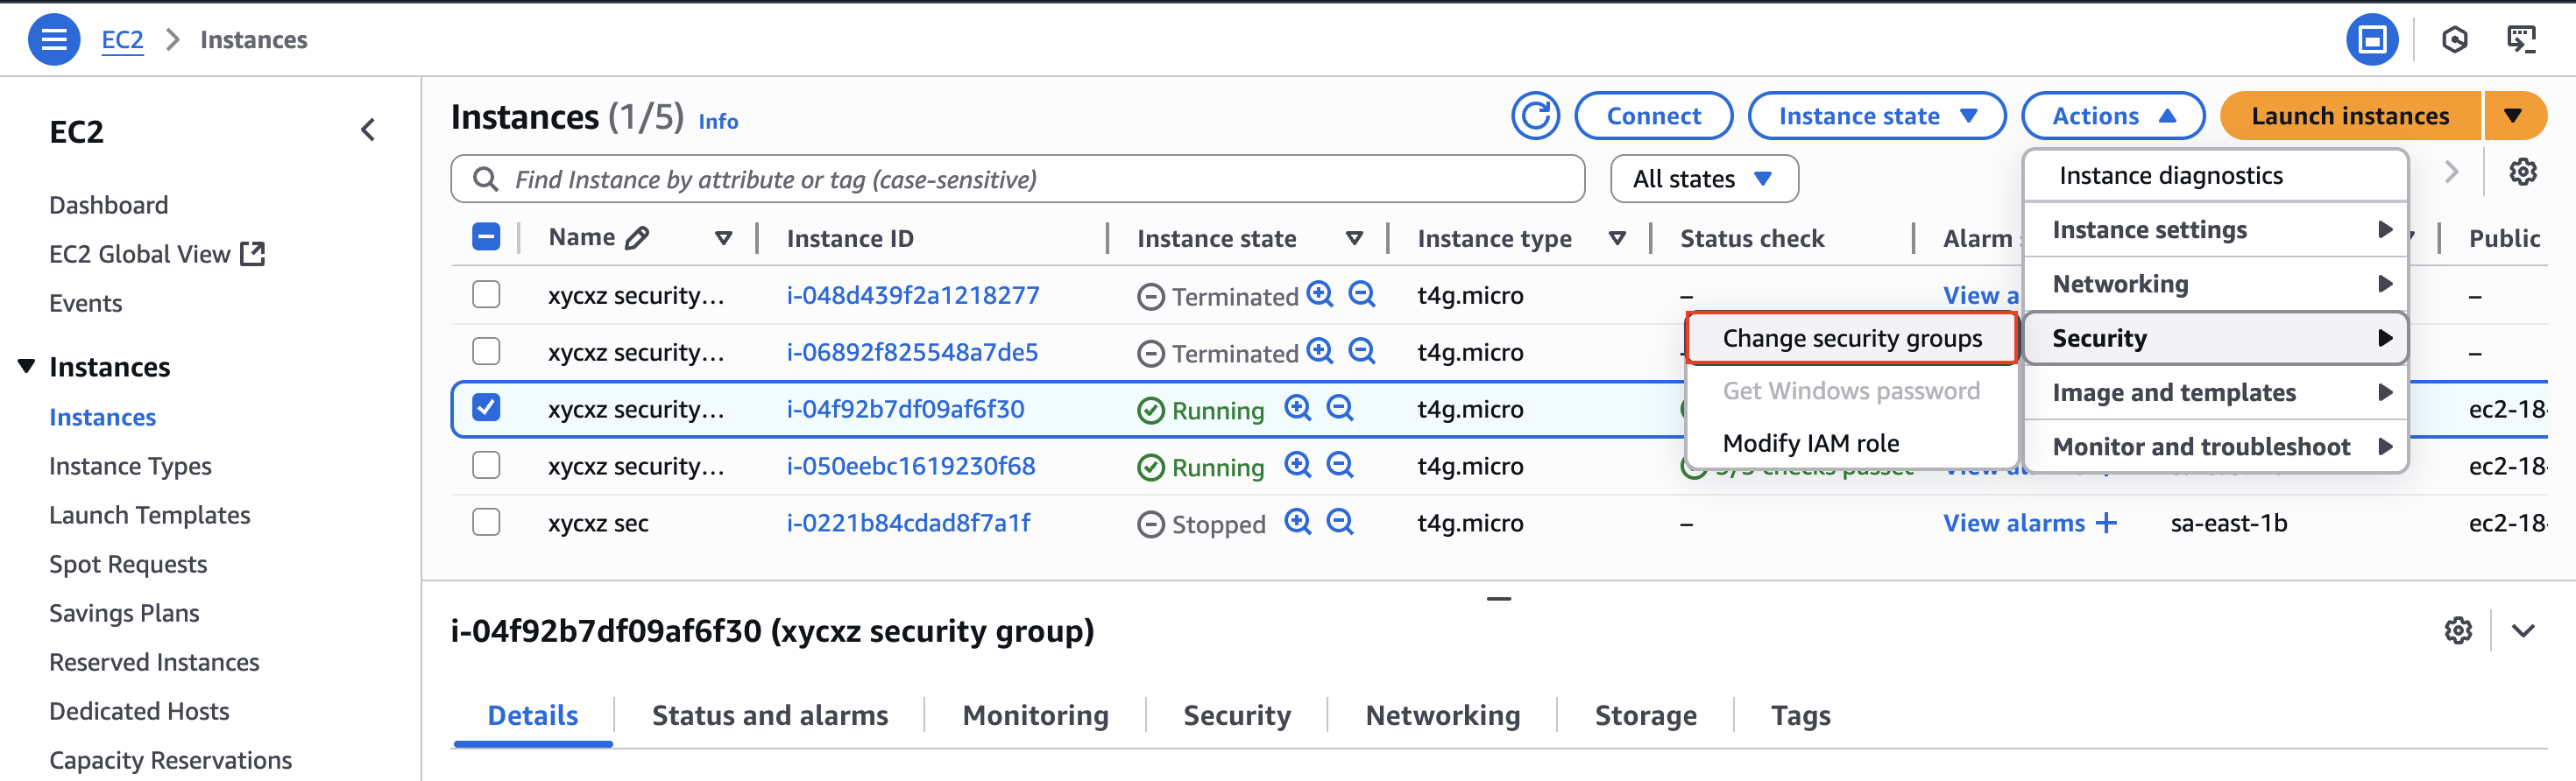This screenshot has height=781, width=2576.
Task: Click the edit Name pencil icon
Action: pos(637,237)
